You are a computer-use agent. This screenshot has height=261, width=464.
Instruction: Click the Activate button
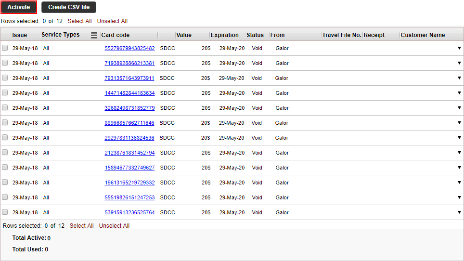click(19, 7)
